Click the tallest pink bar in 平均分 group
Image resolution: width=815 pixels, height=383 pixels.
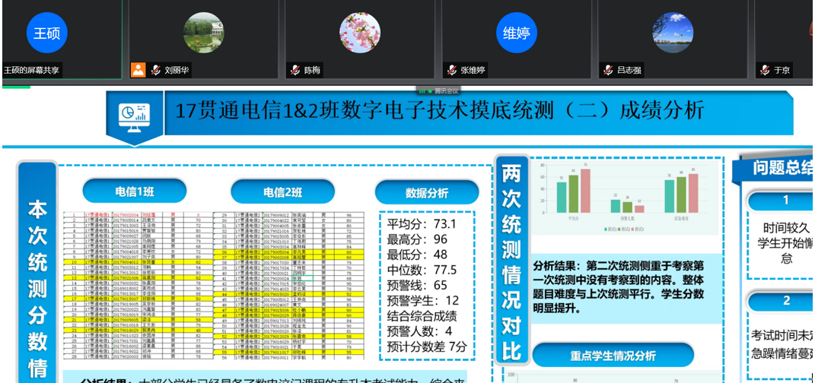point(586,191)
